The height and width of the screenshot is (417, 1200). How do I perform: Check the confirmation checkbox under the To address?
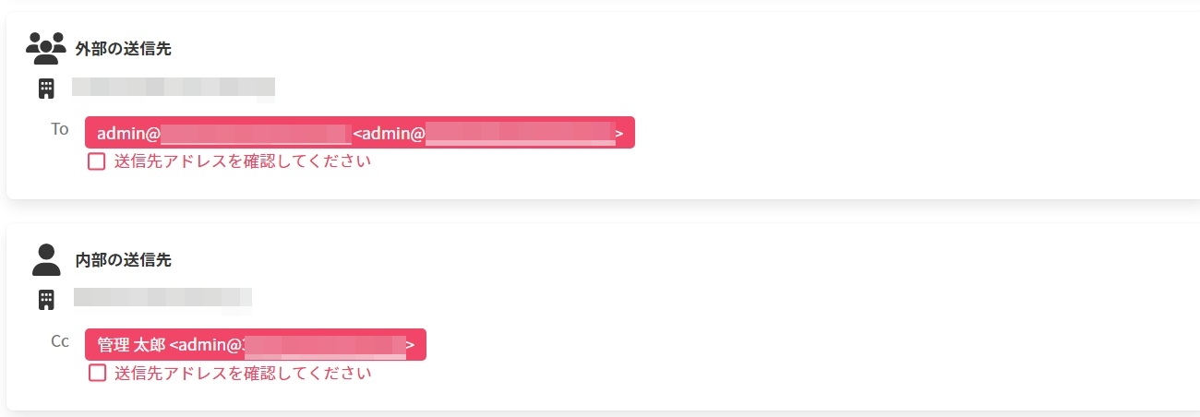97,161
